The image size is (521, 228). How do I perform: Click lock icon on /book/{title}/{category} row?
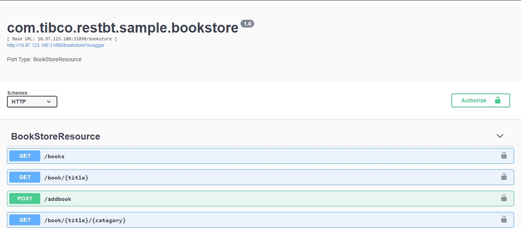click(x=504, y=219)
